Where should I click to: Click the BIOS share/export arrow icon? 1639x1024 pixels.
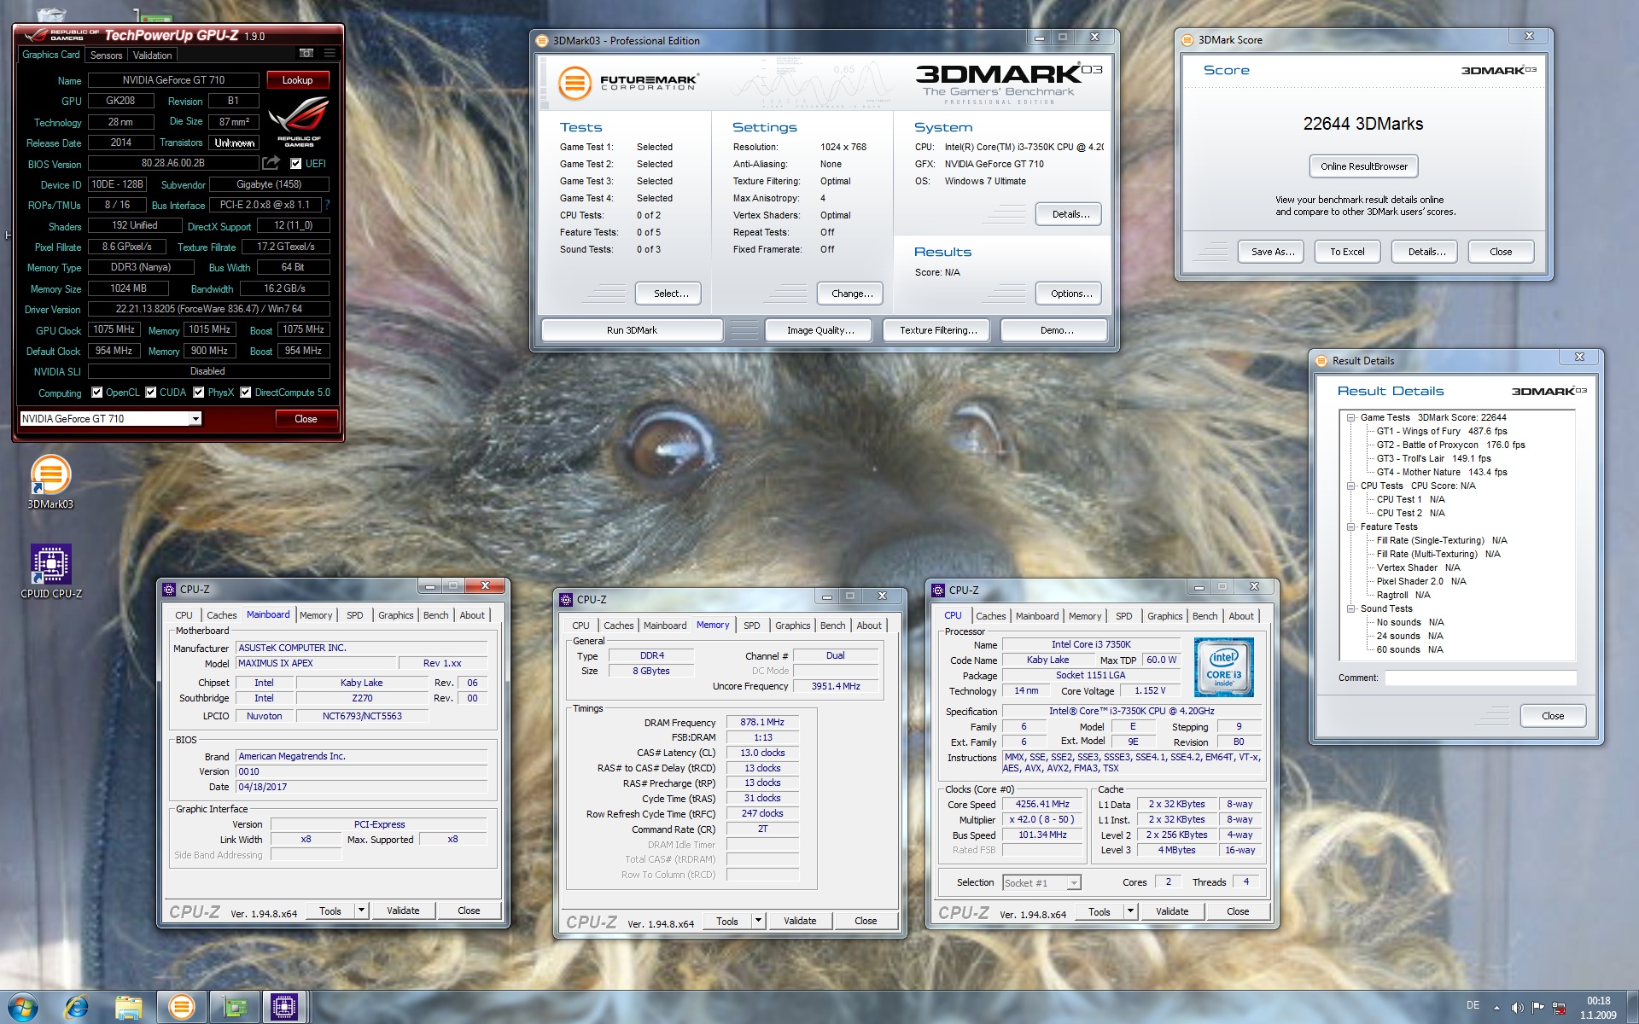click(x=271, y=163)
